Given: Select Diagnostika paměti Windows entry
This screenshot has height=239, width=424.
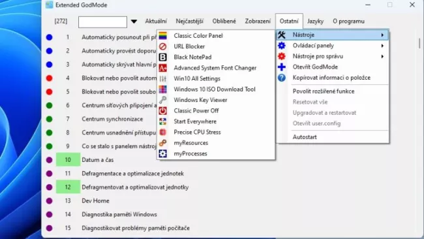Looking at the screenshot, I should [119, 214].
